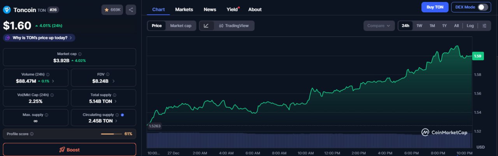Open the Yield tab

(x=232, y=9)
